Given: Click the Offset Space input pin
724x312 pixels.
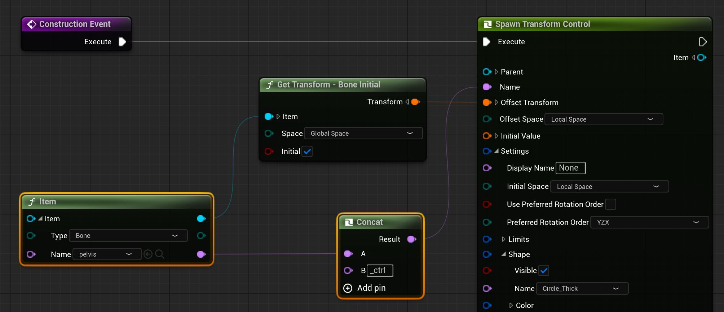Looking at the screenshot, I should click(487, 119).
